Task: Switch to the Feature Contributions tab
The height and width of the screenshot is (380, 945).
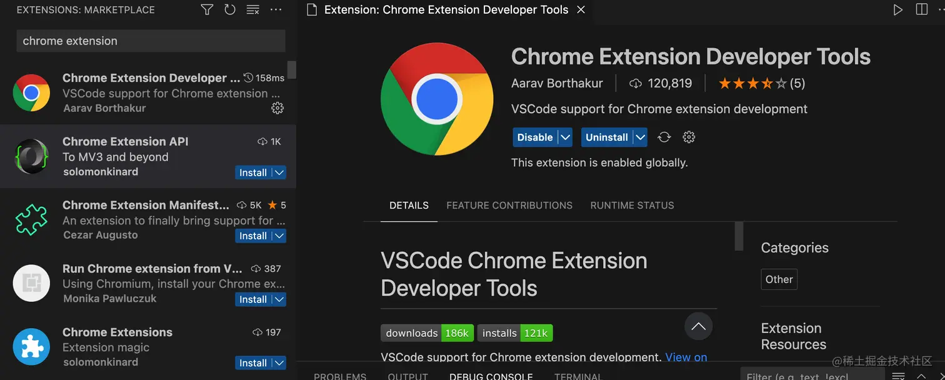Action: point(509,206)
